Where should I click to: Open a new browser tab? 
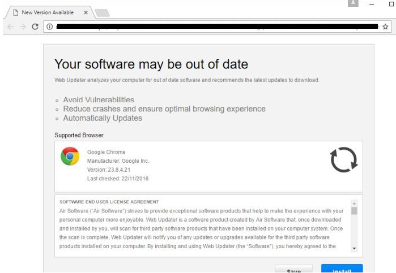[102, 12]
